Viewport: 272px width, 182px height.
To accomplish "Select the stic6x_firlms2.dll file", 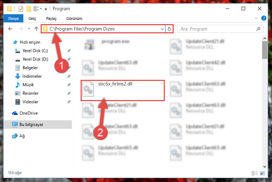I will tap(123, 90).
